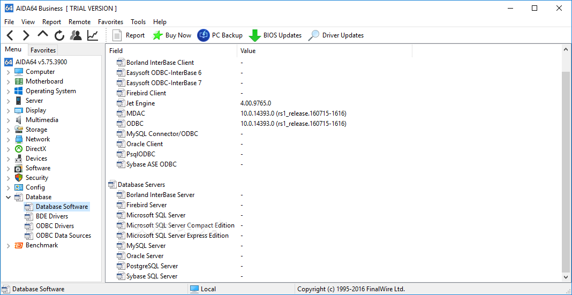Screen dimensions: 572x295
Task: Click the scroll up arrow of the list
Action: tap(566, 50)
